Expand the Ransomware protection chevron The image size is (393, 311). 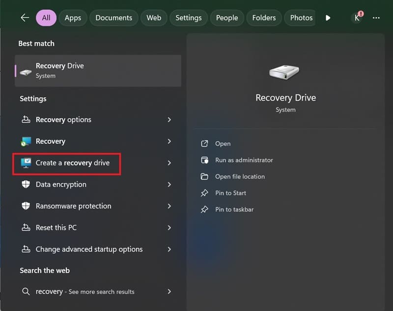169,206
